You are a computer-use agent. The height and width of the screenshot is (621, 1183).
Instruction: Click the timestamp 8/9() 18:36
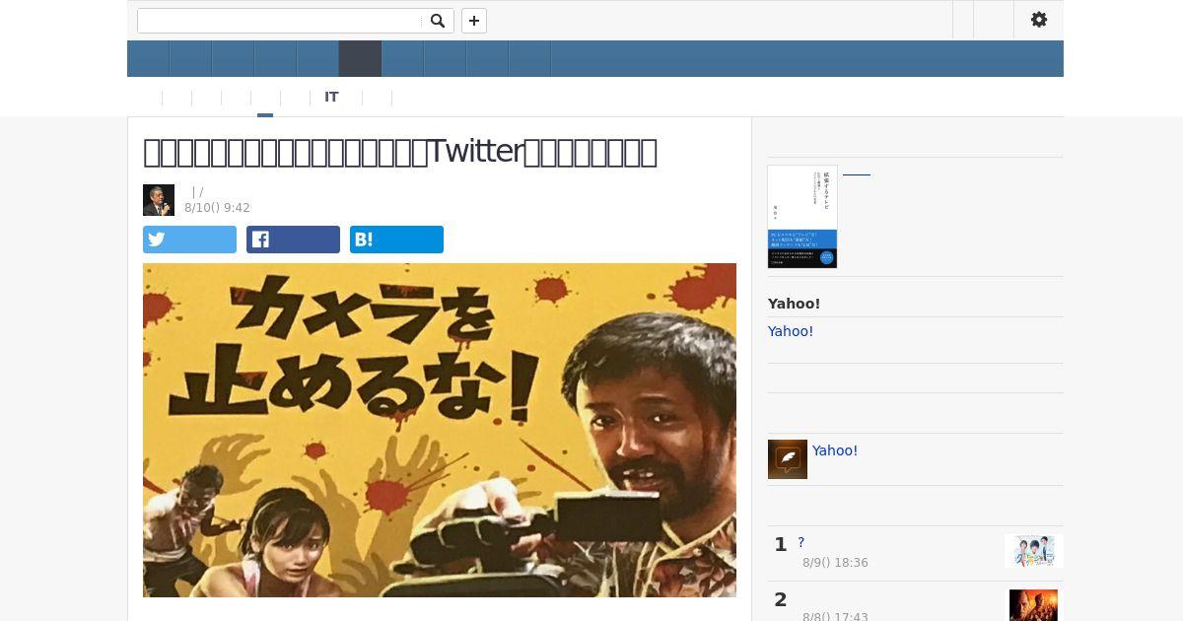coord(835,563)
